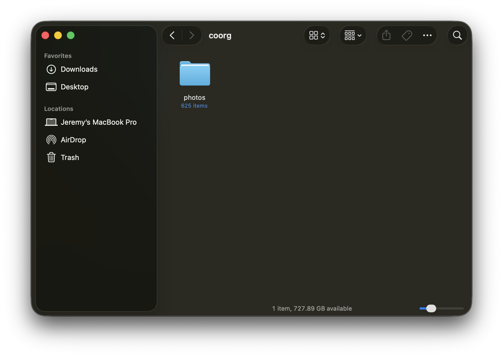Open the Edit Tags icon
Screen dimensions: 503x357
(407, 35)
